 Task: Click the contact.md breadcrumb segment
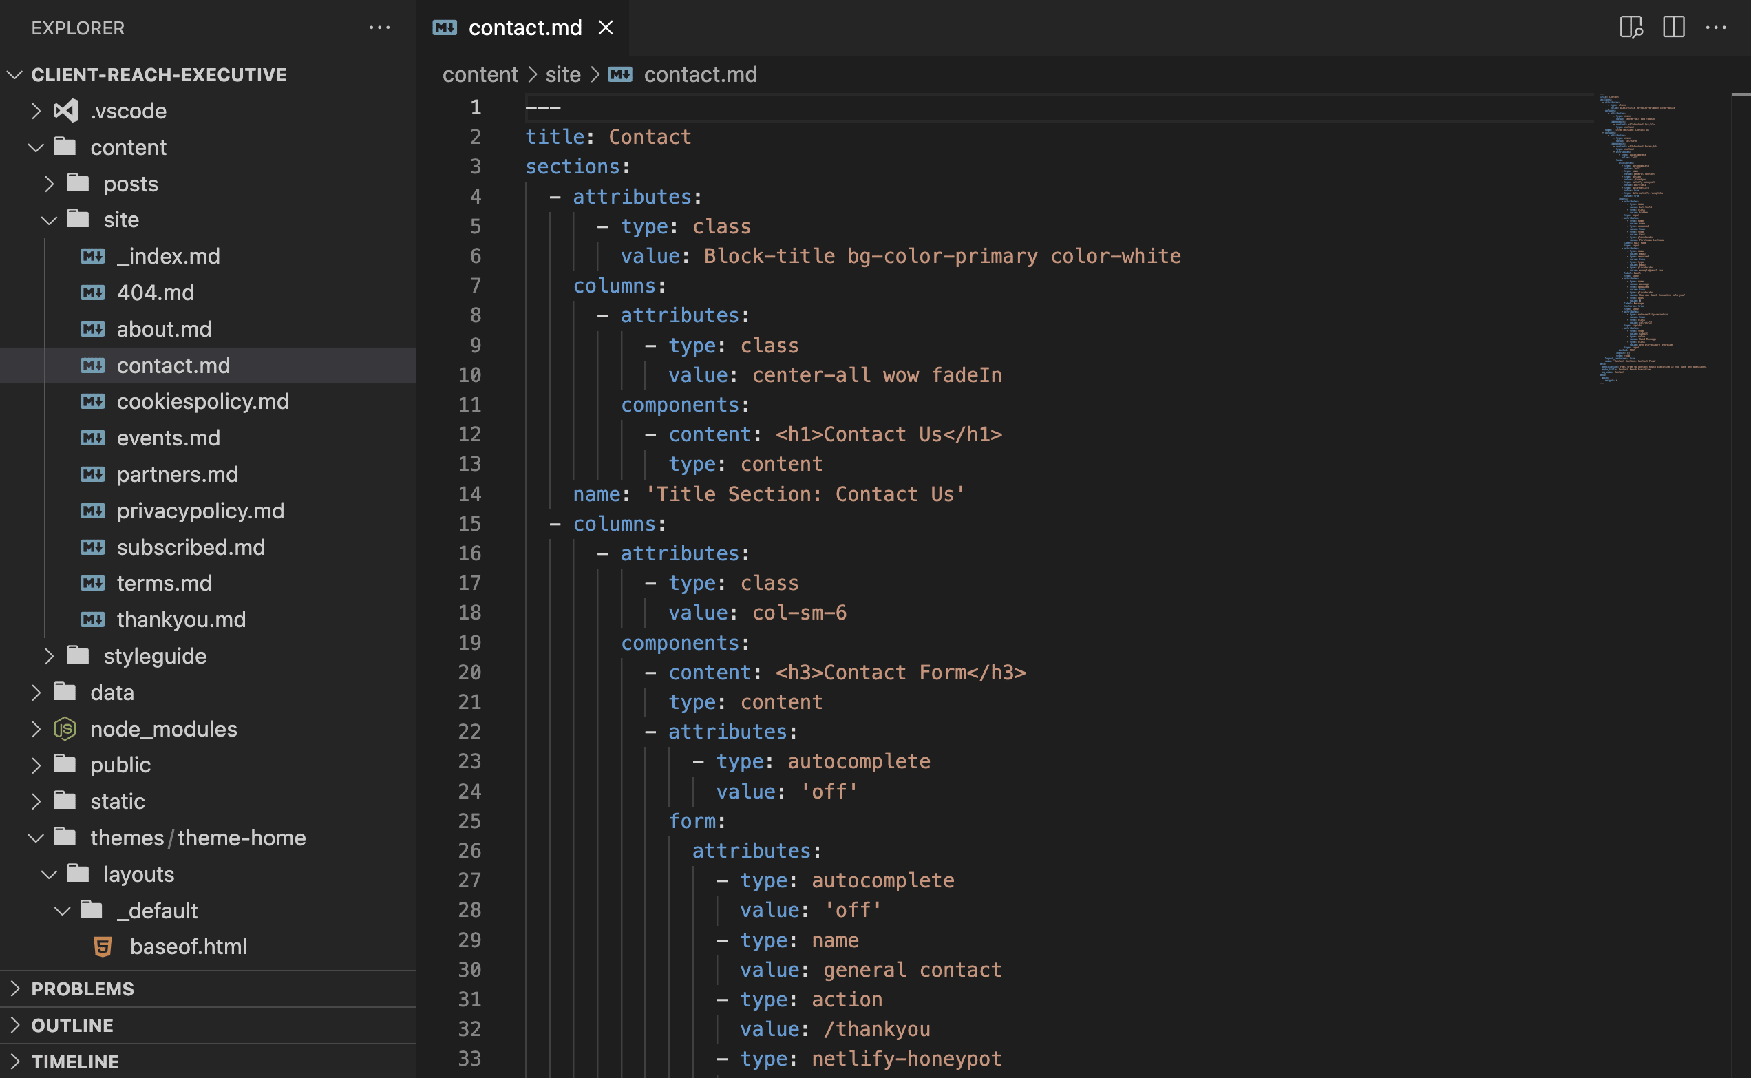pos(701,74)
